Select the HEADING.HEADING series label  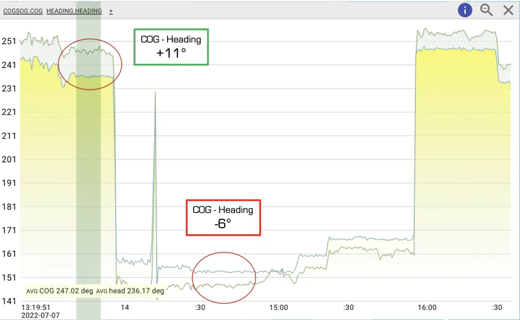pos(74,11)
